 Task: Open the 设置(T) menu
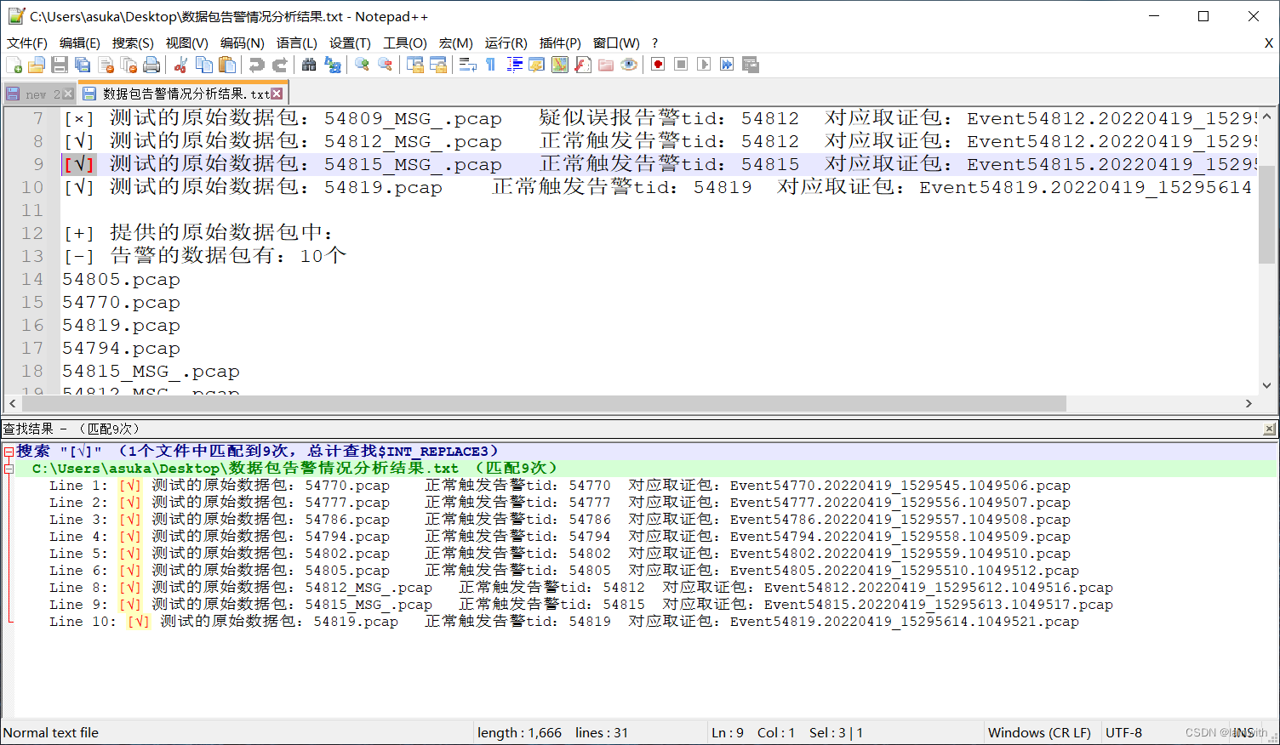pyautogui.click(x=350, y=43)
